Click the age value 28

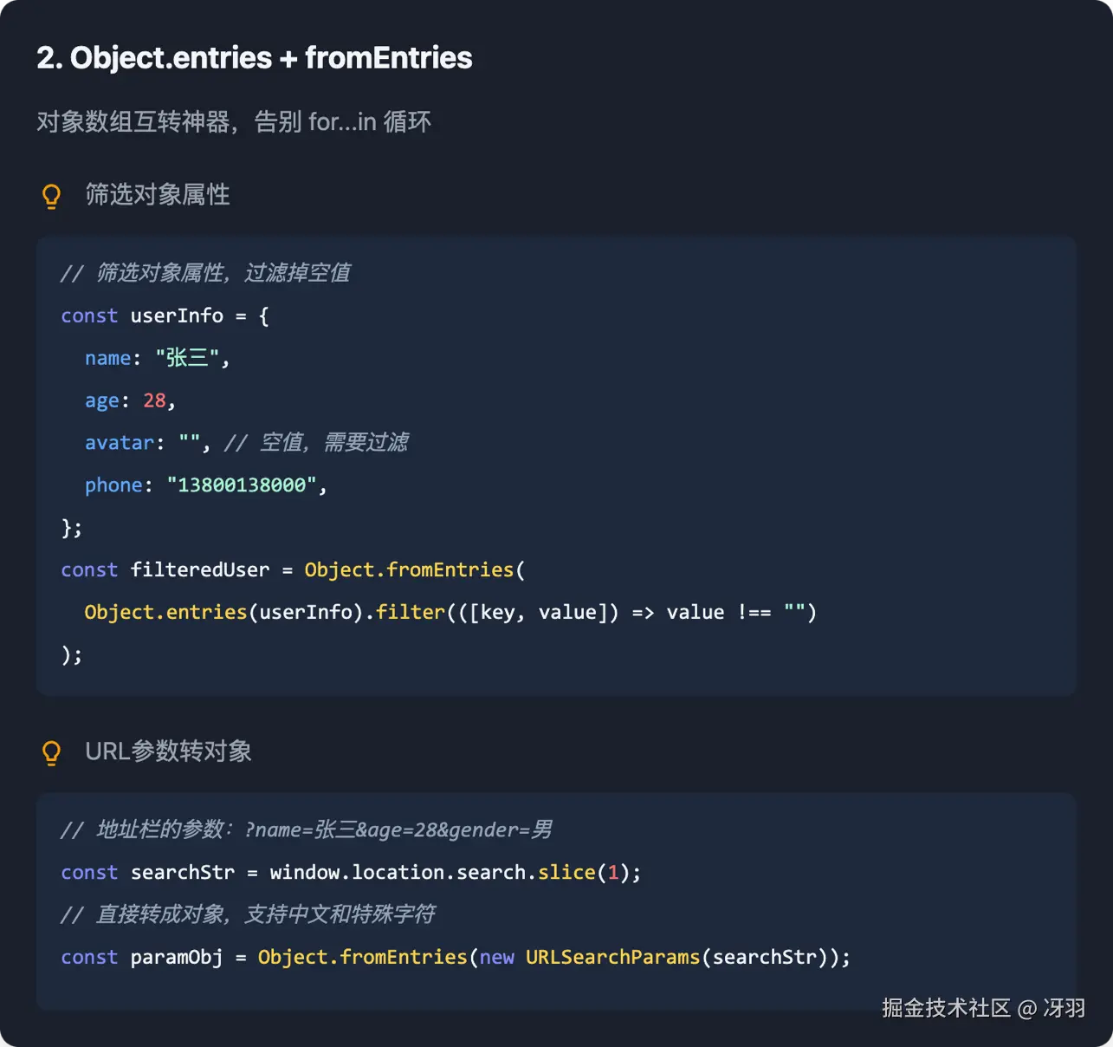(x=154, y=400)
